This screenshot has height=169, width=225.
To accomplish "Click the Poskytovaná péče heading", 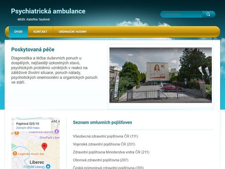I will tap(33, 50).
